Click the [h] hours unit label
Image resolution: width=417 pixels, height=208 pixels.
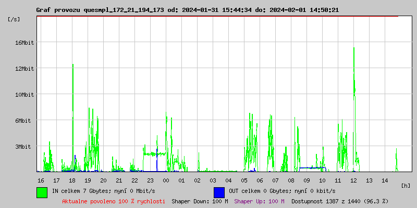406,185
